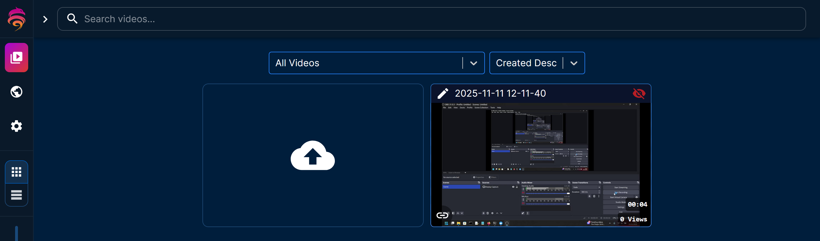Click the Fireshare flame logo
820x241 pixels.
click(17, 19)
